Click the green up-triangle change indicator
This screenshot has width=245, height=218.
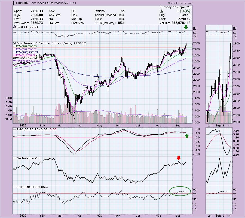[x=162, y=11]
